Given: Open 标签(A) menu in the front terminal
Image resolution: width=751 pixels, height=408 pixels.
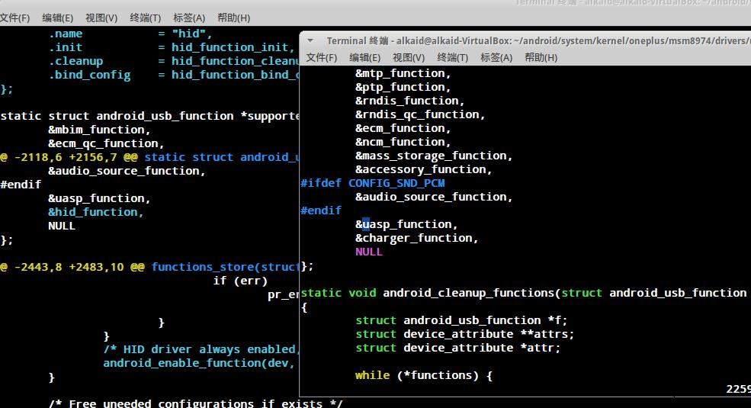Looking at the screenshot, I should 496,57.
